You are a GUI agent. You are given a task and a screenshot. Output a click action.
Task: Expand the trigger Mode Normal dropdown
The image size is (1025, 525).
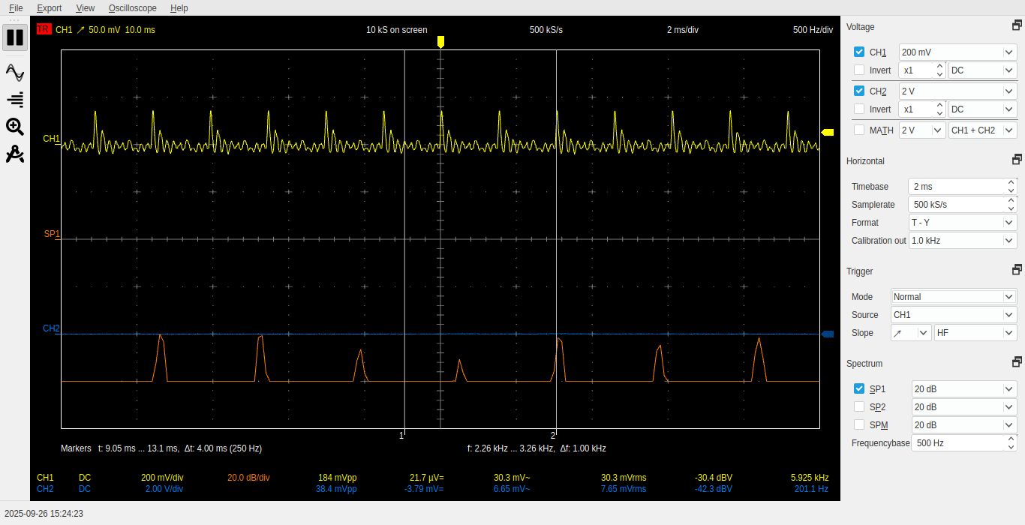(953, 296)
